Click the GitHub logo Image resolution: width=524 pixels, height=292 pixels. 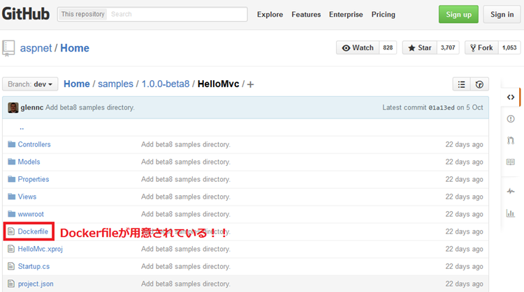click(x=26, y=14)
